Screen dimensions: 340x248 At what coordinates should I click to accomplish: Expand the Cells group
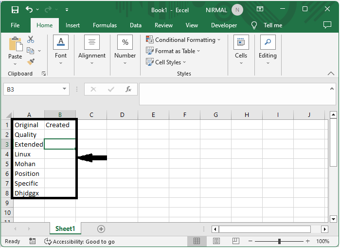pyautogui.click(x=241, y=50)
